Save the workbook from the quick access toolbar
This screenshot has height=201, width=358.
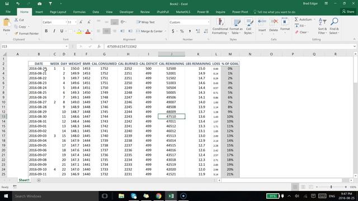(x=7, y=4)
